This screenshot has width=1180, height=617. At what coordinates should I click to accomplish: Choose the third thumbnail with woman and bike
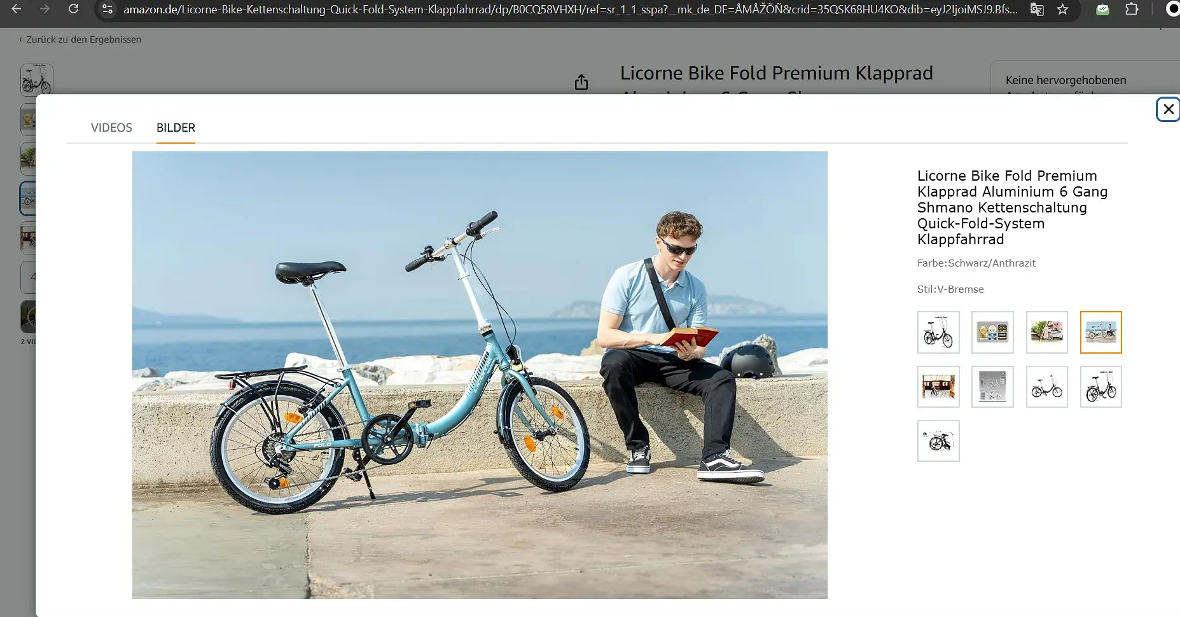[x=1047, y=332]
